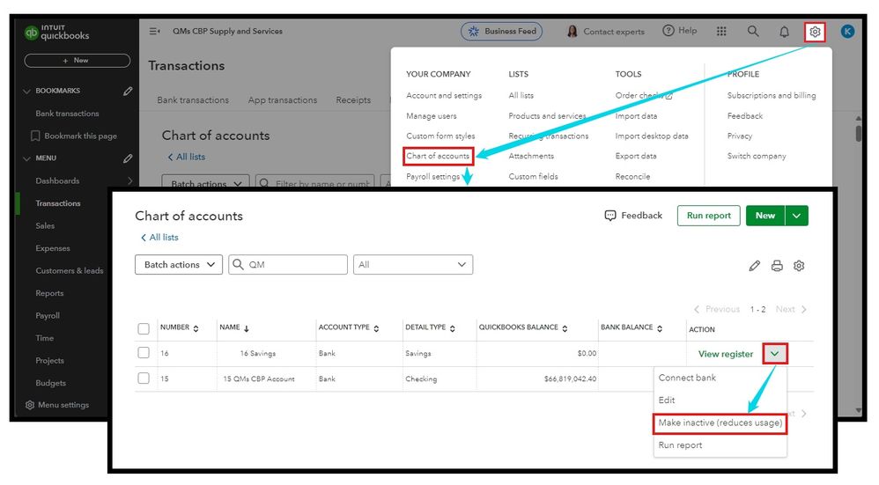Open Budgets in sidebar
879x485 pixels.
pyautogui.click(x=50, y=383)
